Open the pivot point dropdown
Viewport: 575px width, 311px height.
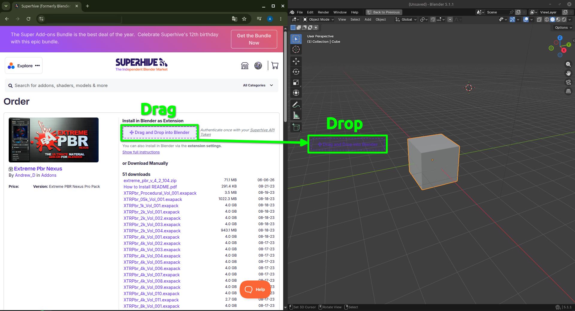(x=424, y=19)
